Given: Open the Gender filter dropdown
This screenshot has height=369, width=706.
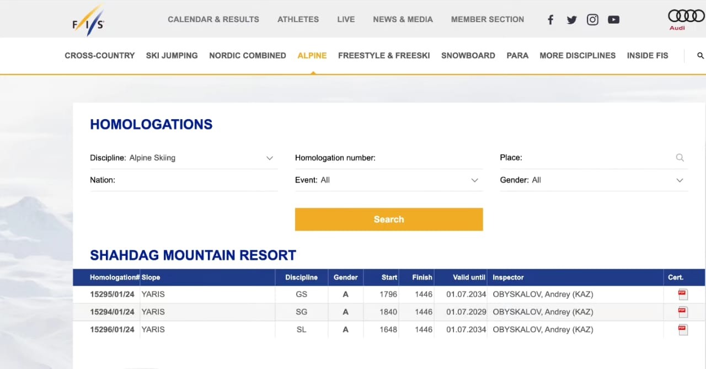Looking at the screenshot, I should (680, 180).
